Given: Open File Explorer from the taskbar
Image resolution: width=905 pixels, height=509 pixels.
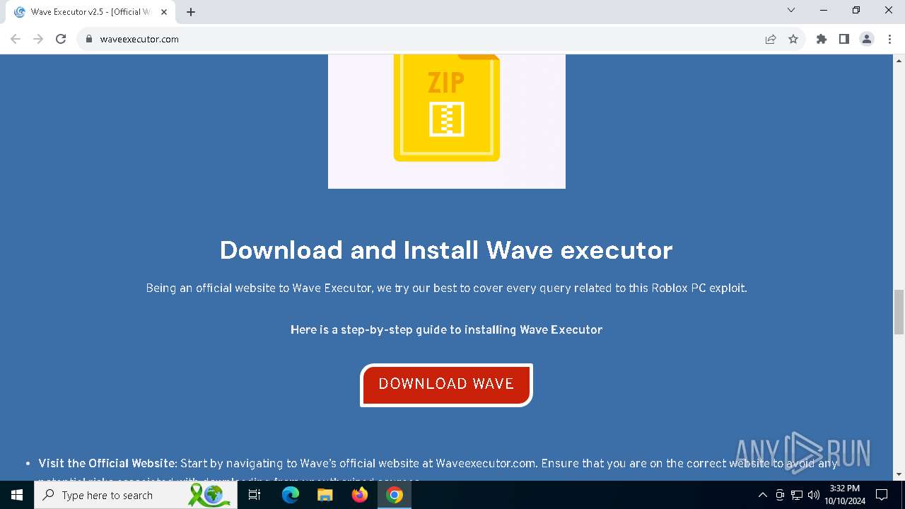Looking at the screenshot, I should click(325, 495).
